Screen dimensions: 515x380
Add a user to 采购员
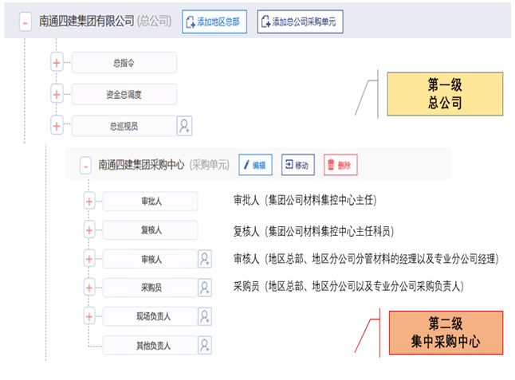point(205,288)
